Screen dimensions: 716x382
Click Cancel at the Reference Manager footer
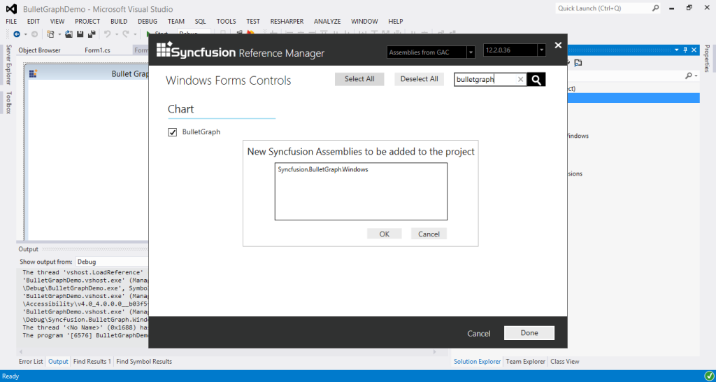(478, 334)
